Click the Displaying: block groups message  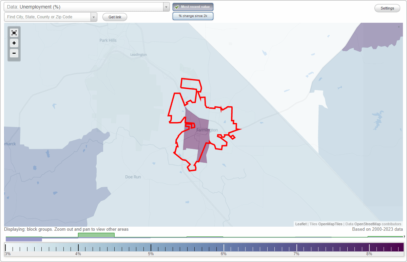(66, 229)
